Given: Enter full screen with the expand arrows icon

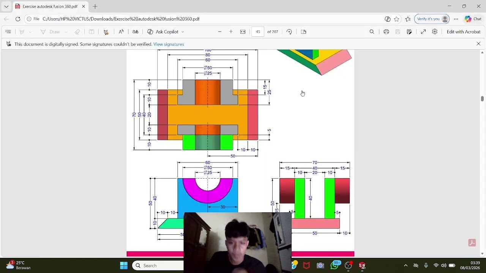Looking at the screenshot, I should tap(423, 32).
